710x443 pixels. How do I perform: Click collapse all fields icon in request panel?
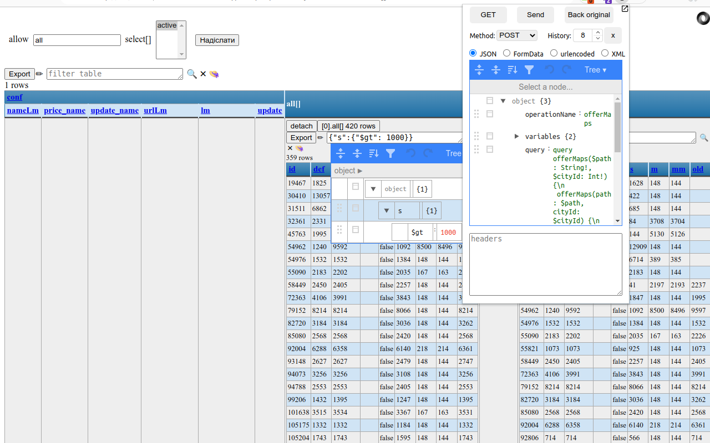pyautogui.click(x=496, y=70)
